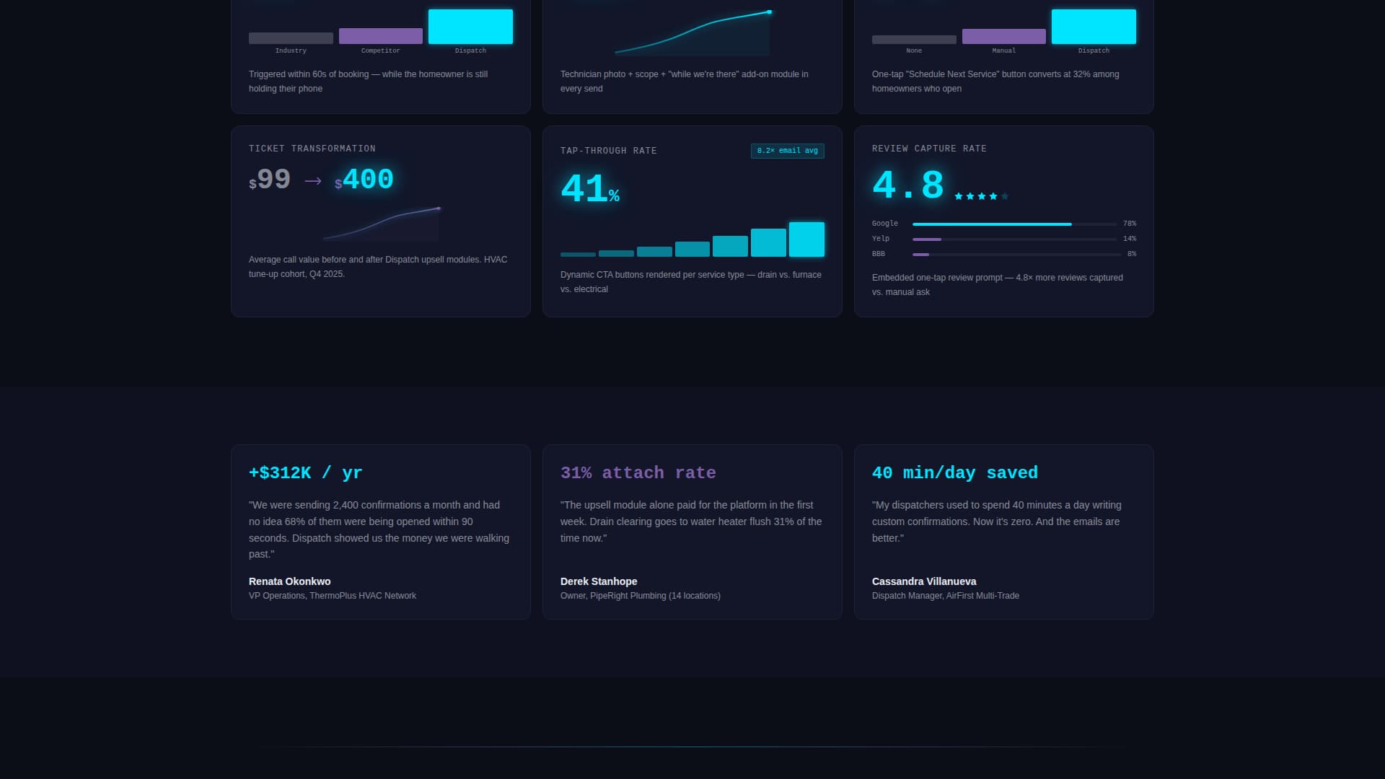Open the REVIEW CAPTURE RATE card header
The height and width of the screenshot is (779, 1385).
tap(929, 149)
